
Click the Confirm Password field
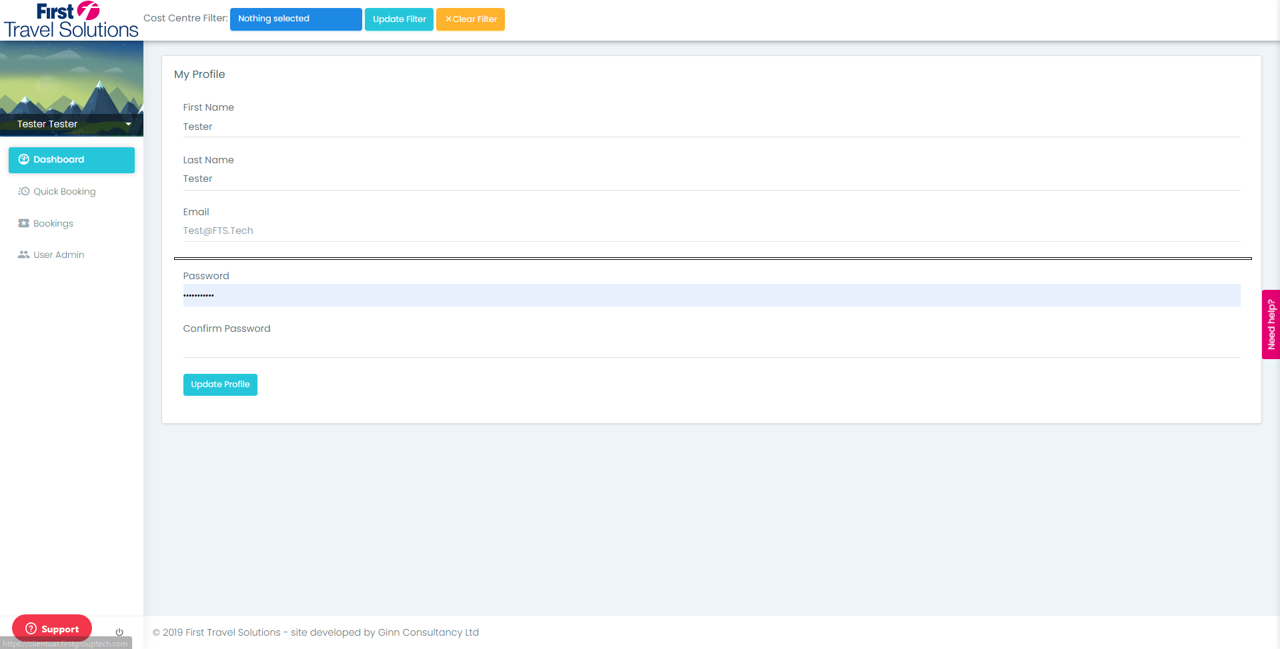[712, 347]
